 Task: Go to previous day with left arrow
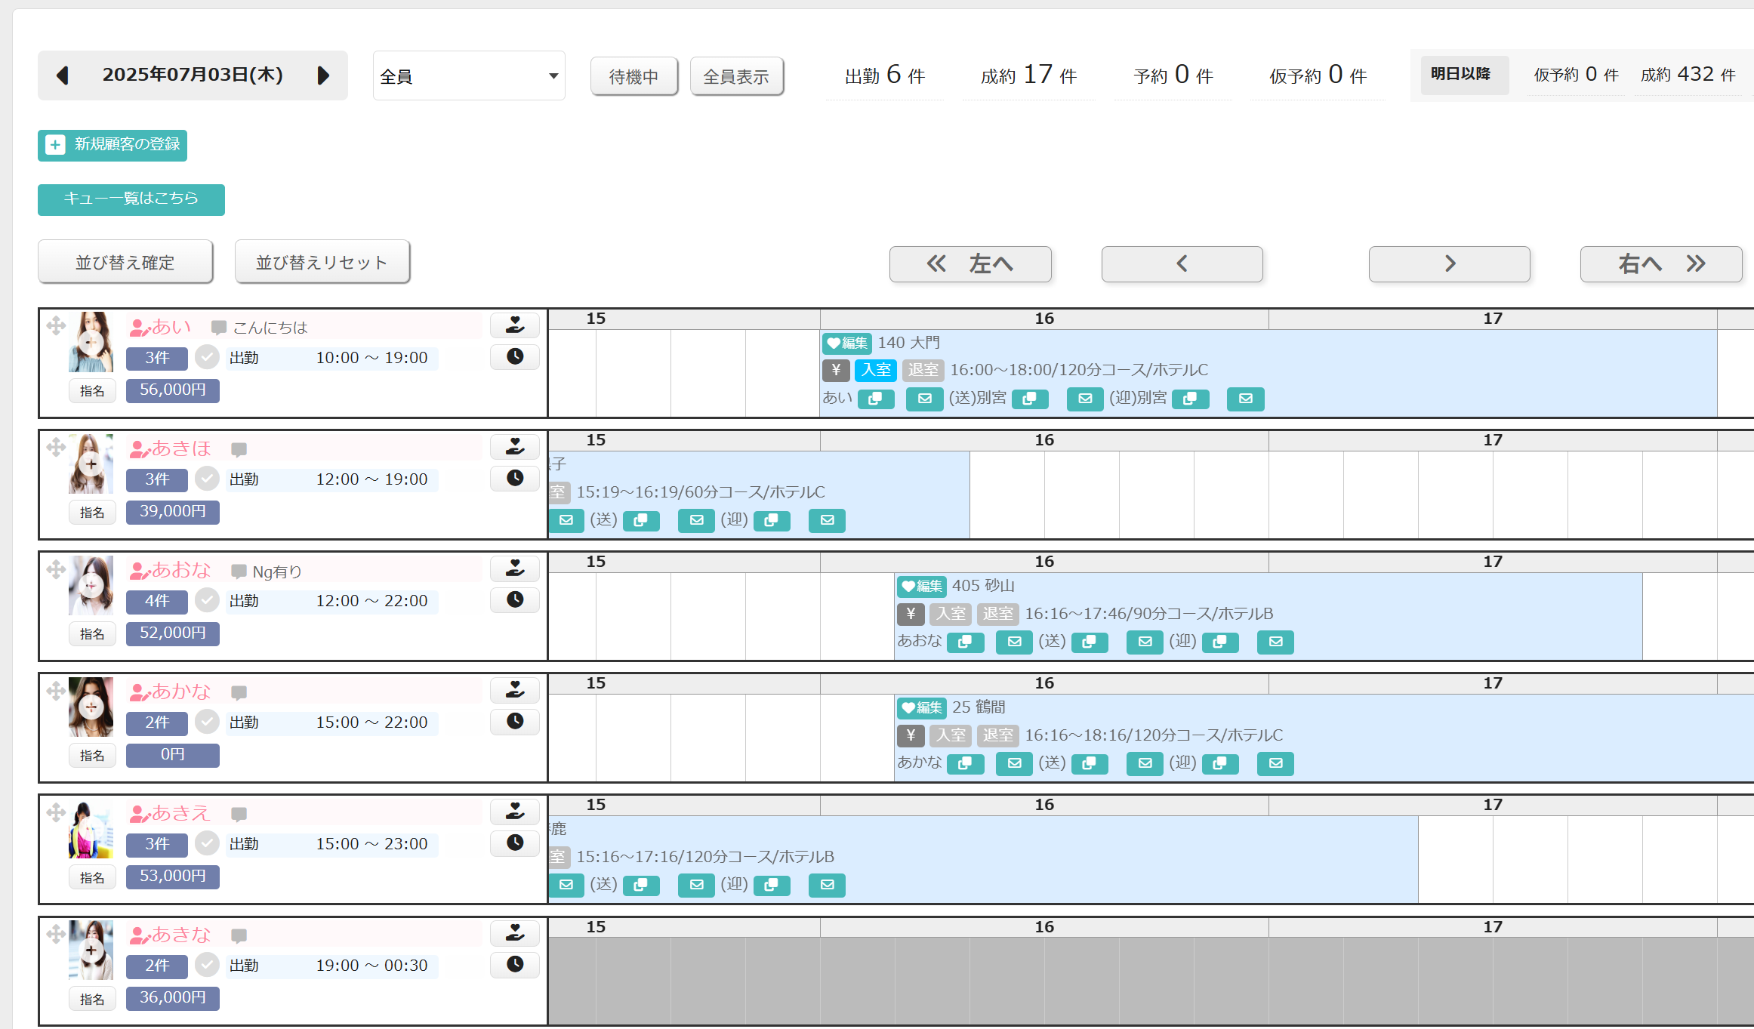(x=63, y=75)
